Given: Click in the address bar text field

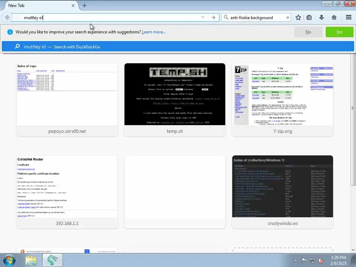Looking at the screenshot, I should [111, 17].
